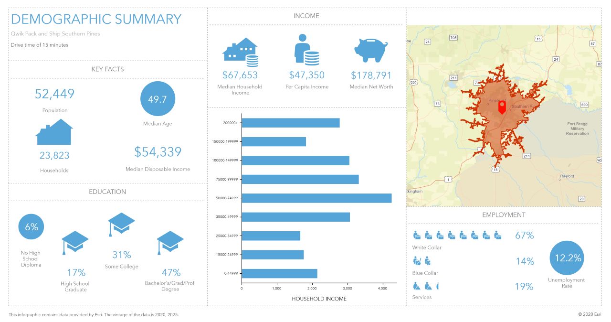611x322 pixels.
Task: Click the 49.7 Median Age circle
Action: click(x=158, y=99)
